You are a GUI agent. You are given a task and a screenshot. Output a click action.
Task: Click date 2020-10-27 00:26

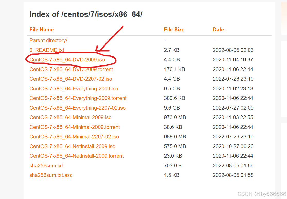(x=233, y=146)
